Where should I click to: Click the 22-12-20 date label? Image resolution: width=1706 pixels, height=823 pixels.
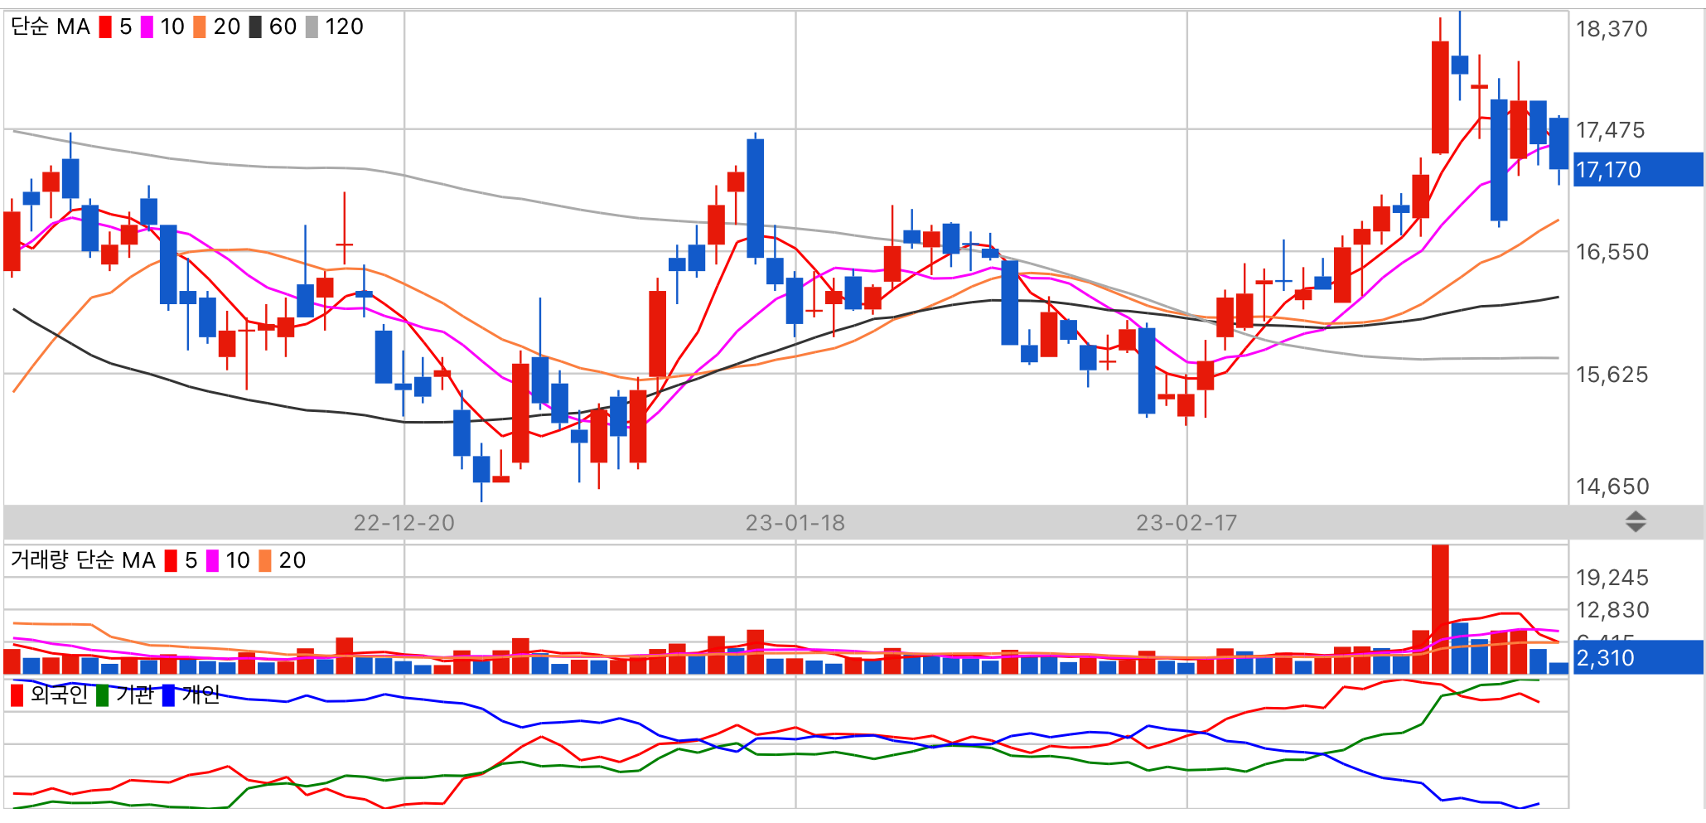[404, 523]
